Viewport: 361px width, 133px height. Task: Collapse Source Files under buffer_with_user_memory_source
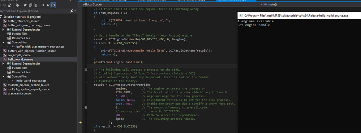(x=3, y=43)
